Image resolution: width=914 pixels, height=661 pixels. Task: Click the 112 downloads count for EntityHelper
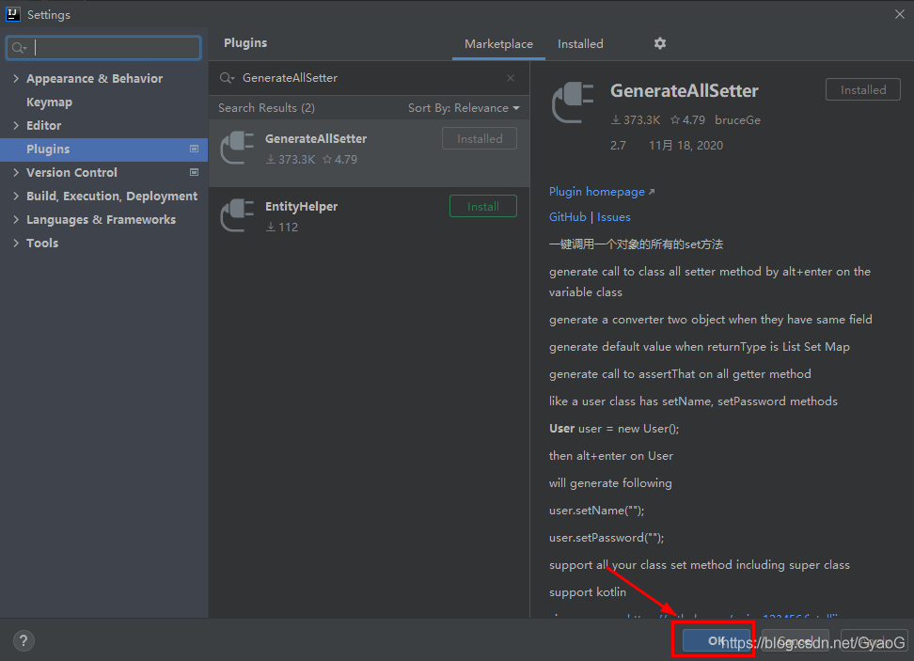coord(282,228)
